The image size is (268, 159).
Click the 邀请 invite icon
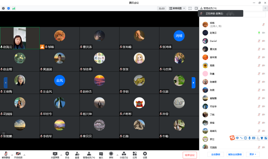click(x=77, y=155)
